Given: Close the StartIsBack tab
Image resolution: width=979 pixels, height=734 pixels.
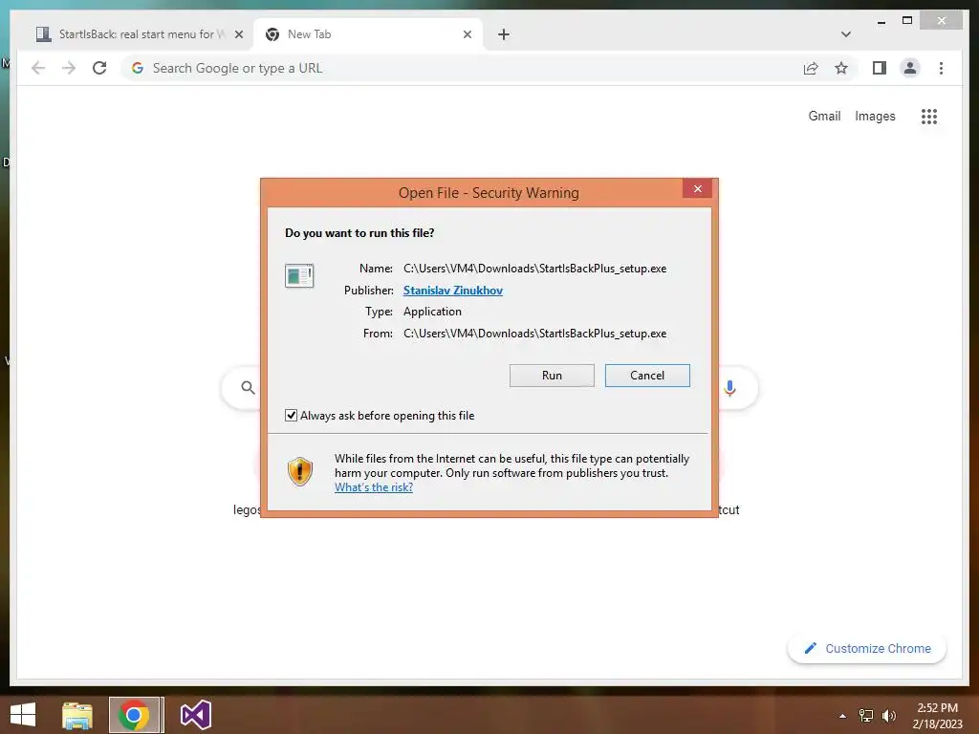Looking at the screenshot, I should 238,34.
